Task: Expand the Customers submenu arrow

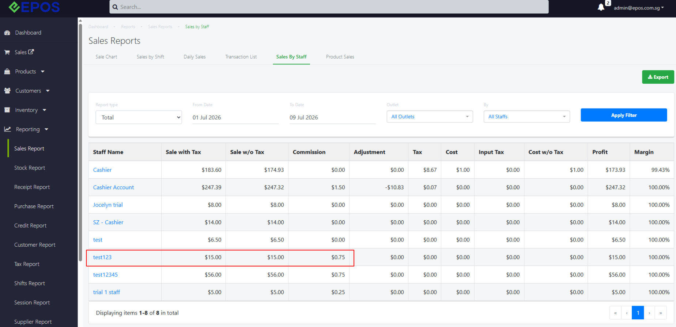Action: (x=48, y=91)
